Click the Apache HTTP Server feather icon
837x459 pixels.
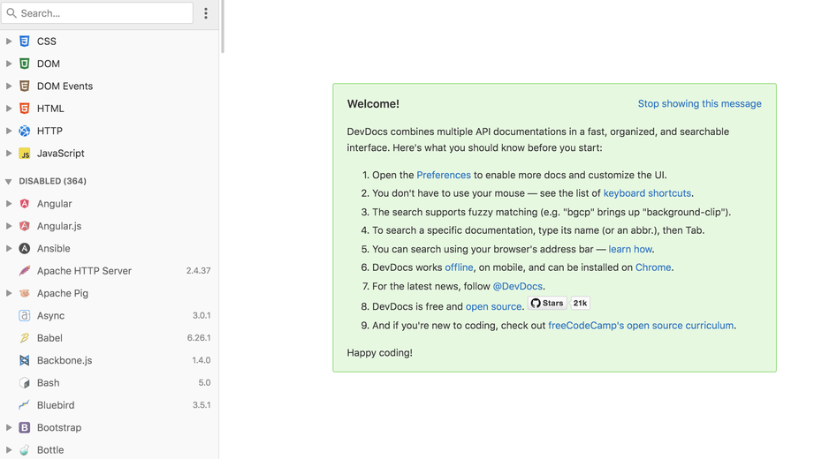[25, 271]
